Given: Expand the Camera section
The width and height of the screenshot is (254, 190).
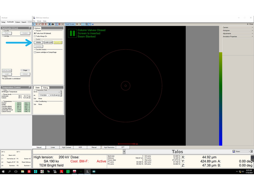Looking at the screenshot, I should click(x=238, y=27).
